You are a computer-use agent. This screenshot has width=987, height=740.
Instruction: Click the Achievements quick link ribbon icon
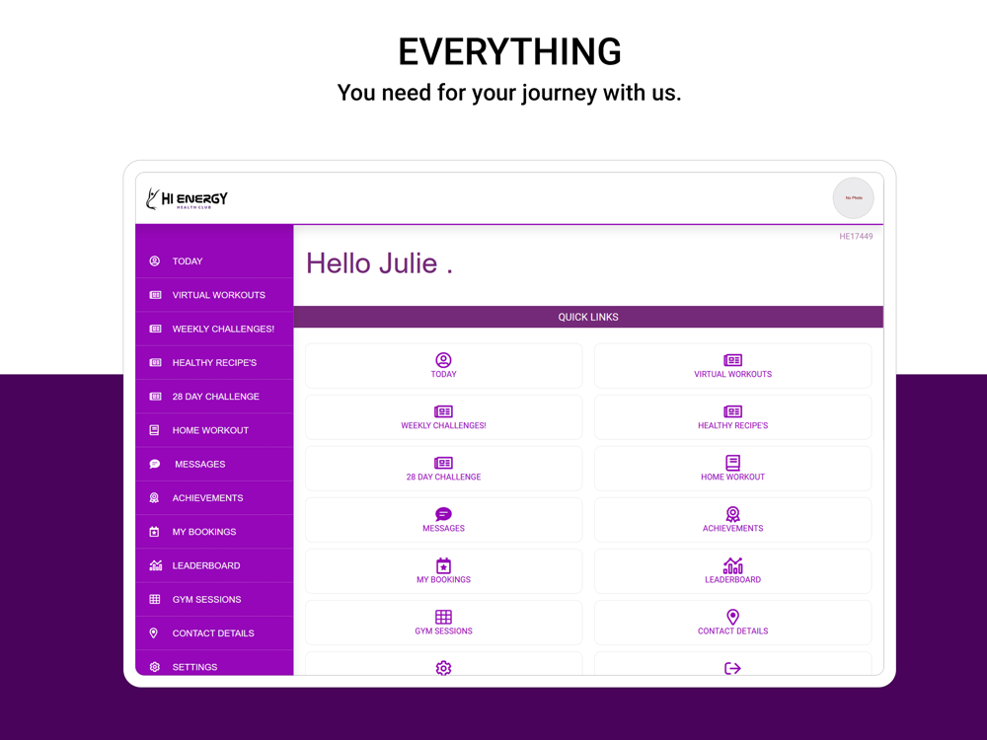pos(732,514)
